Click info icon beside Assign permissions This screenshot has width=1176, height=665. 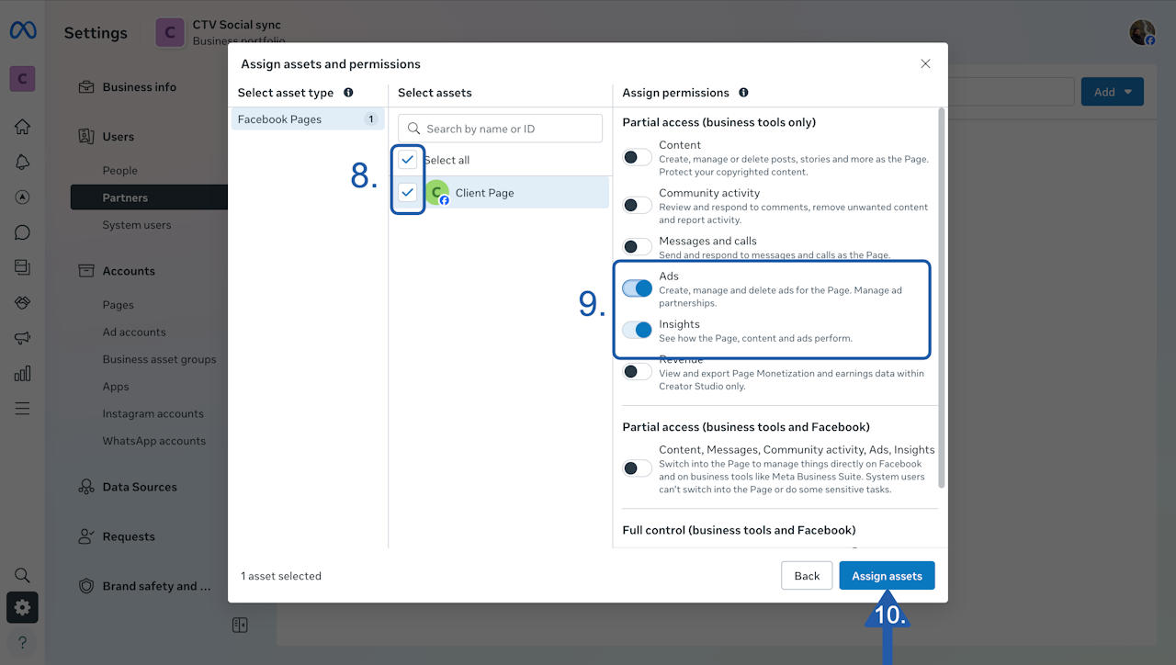coord(743,93)
